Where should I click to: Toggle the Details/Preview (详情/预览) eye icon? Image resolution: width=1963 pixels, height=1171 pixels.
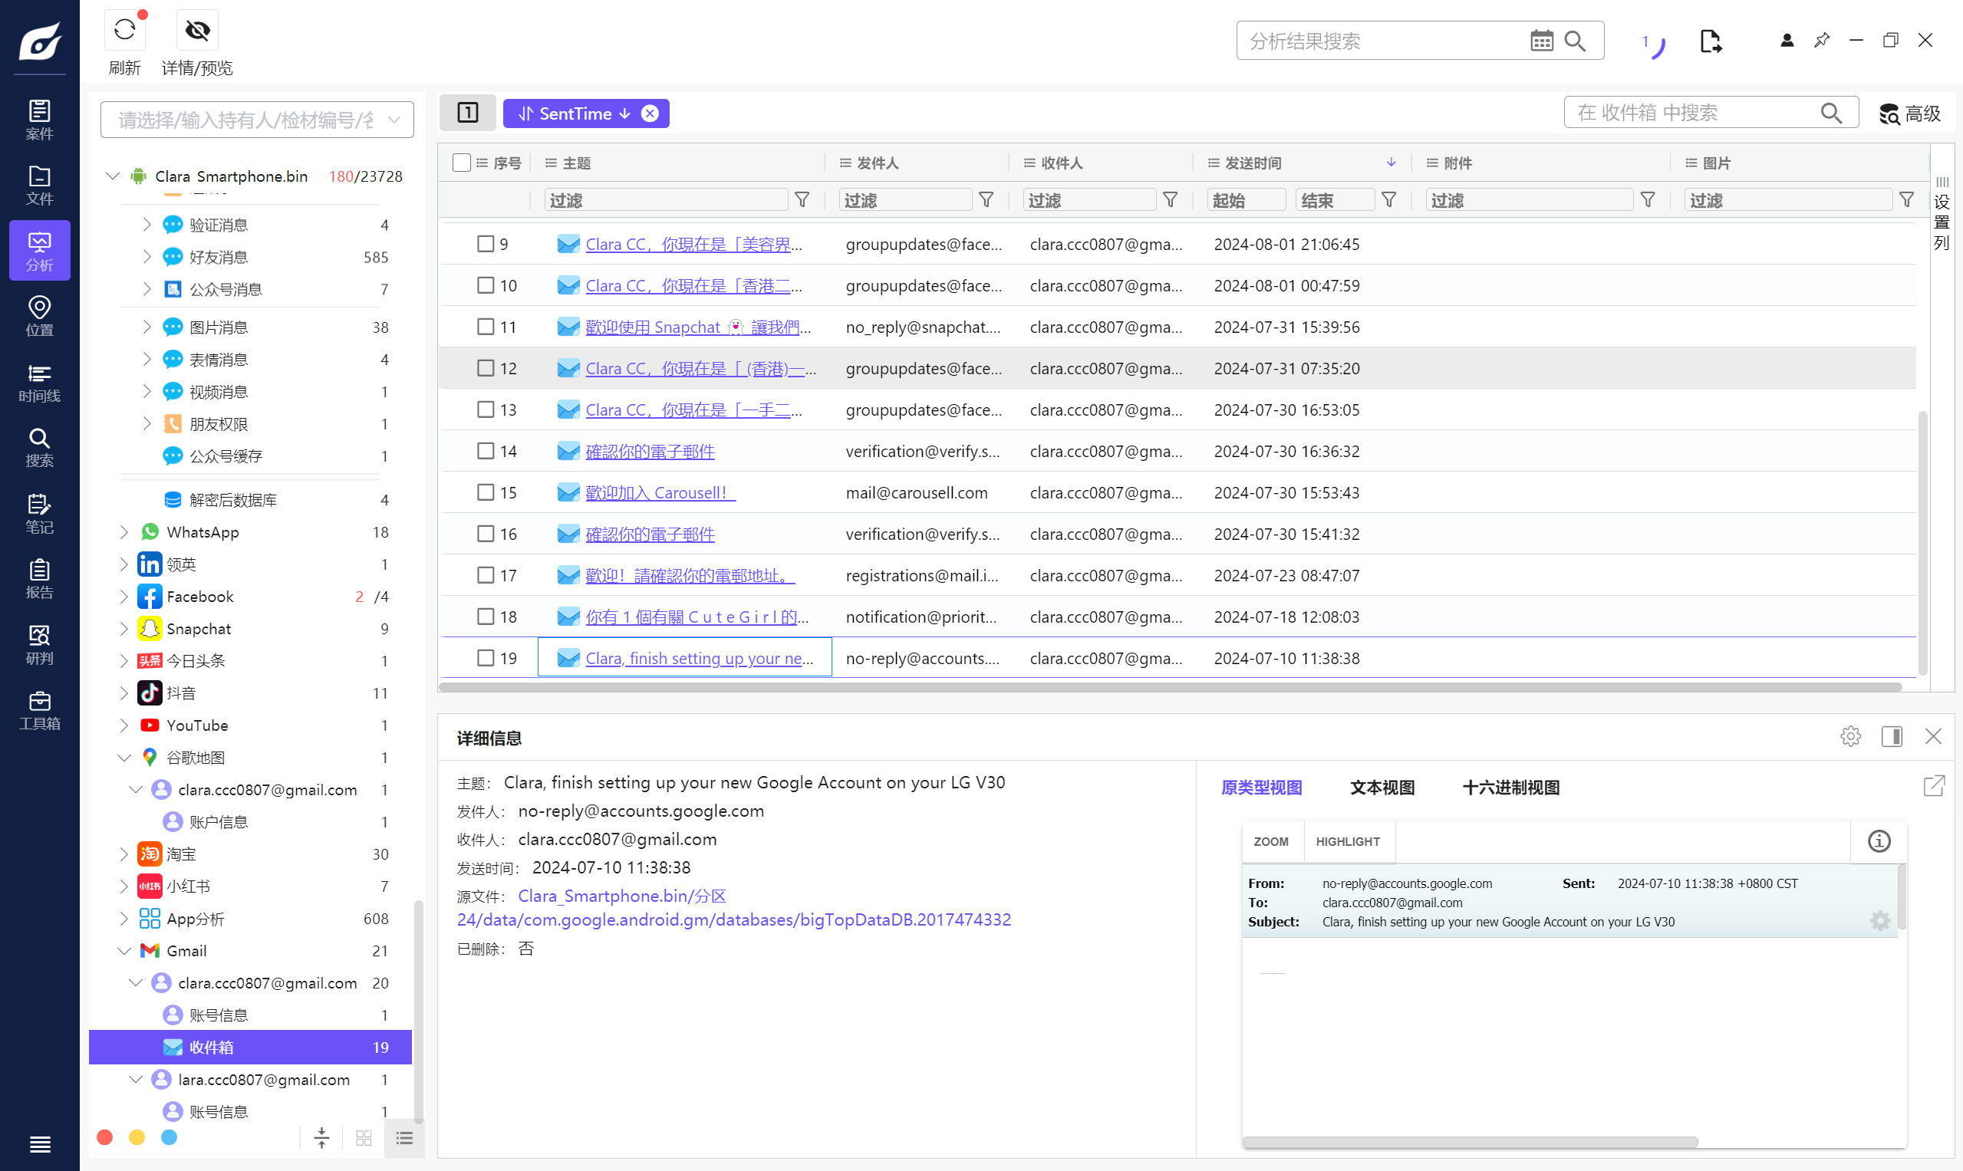(197, 31)
